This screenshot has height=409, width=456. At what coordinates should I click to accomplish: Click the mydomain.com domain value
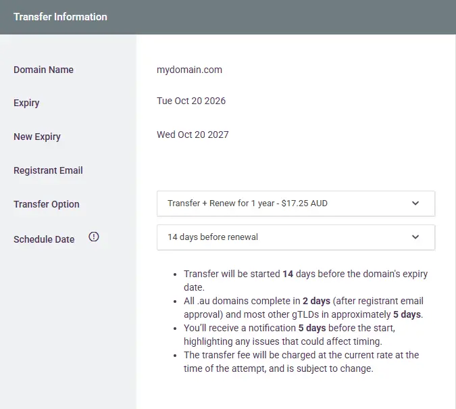(x=189, y=70)
